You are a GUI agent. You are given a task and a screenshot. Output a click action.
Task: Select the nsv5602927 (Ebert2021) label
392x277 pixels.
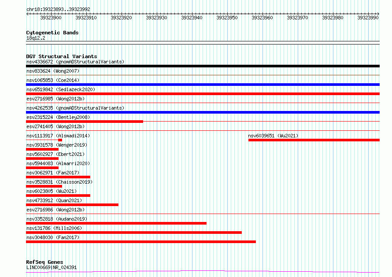pos(55,154)
